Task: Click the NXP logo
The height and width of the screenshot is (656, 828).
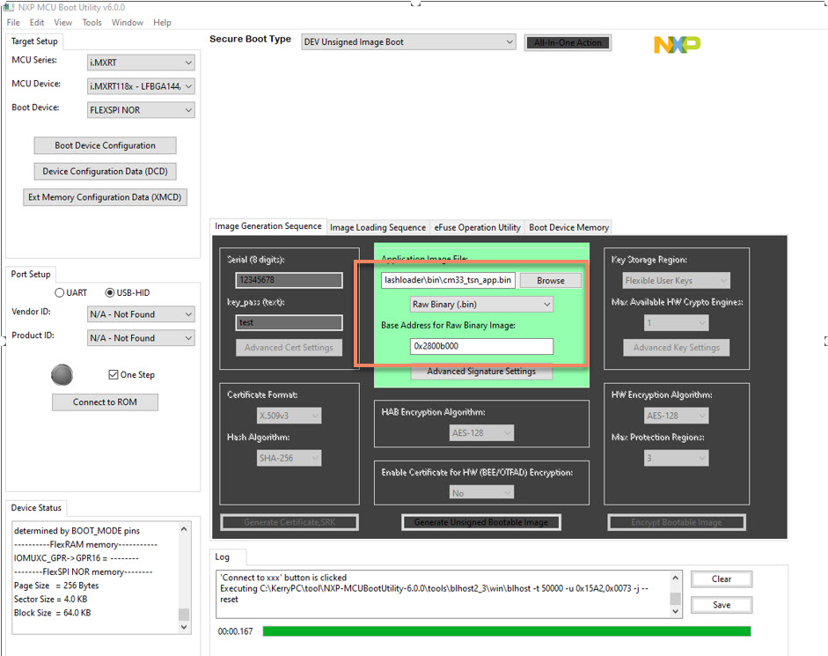Action: click(x=677, y=42)
